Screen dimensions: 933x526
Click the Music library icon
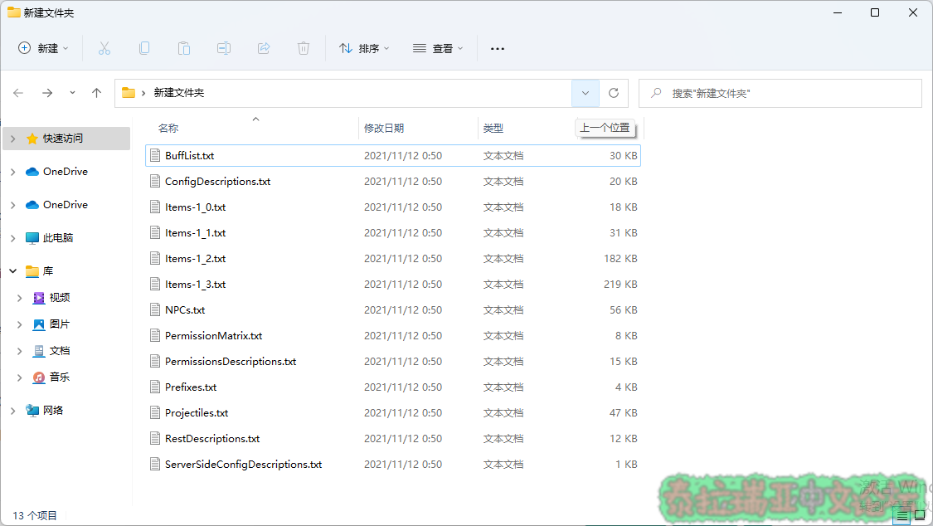(x=39, y=377)
